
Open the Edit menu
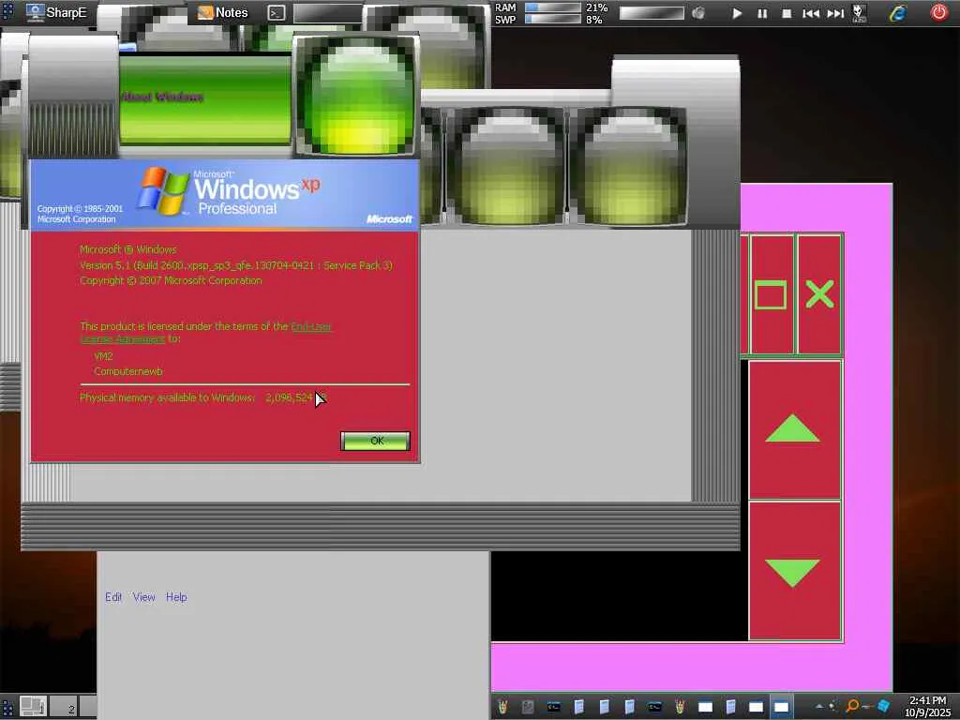(x=113, y=597)
